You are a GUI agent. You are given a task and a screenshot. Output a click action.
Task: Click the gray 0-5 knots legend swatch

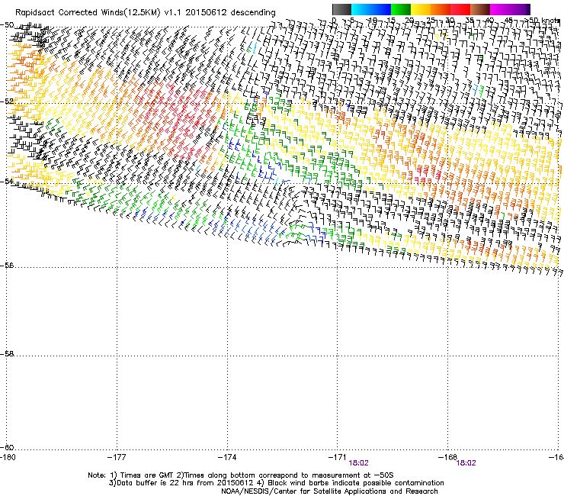tap(341, 9)
